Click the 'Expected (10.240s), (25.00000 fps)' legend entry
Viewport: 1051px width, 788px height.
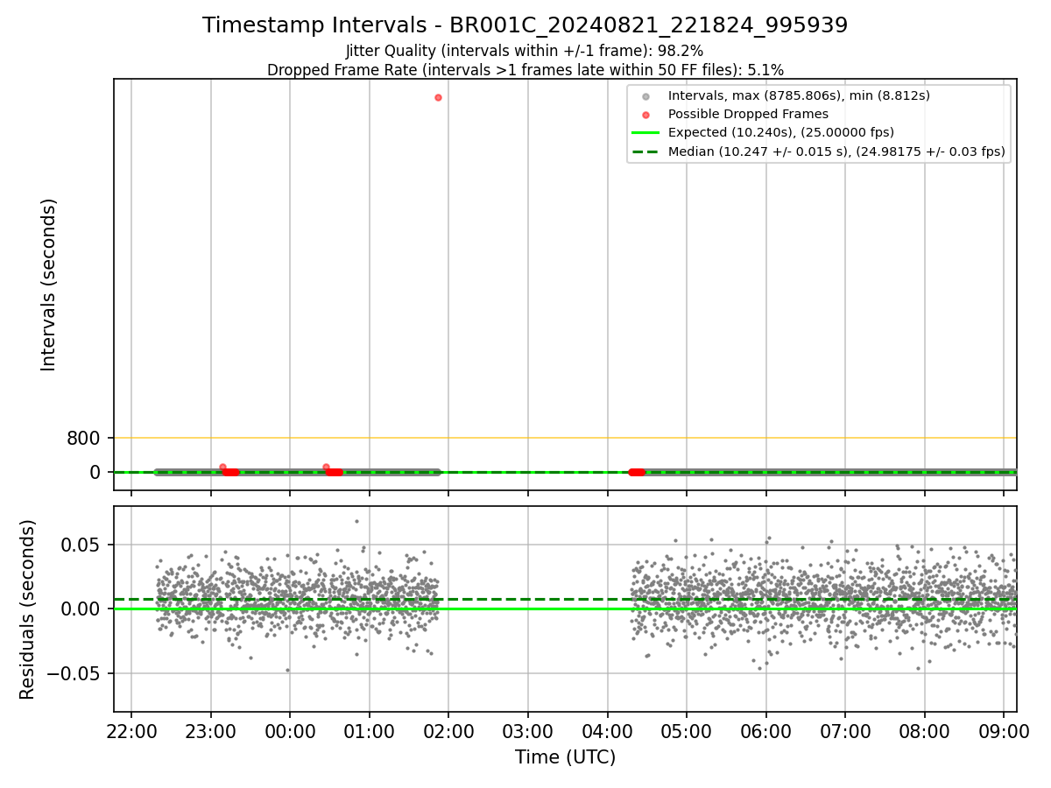(x=781, y=132)
